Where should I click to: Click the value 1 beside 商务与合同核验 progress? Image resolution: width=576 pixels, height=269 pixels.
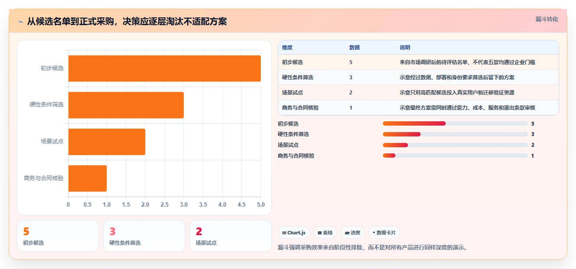click(533, 156)
